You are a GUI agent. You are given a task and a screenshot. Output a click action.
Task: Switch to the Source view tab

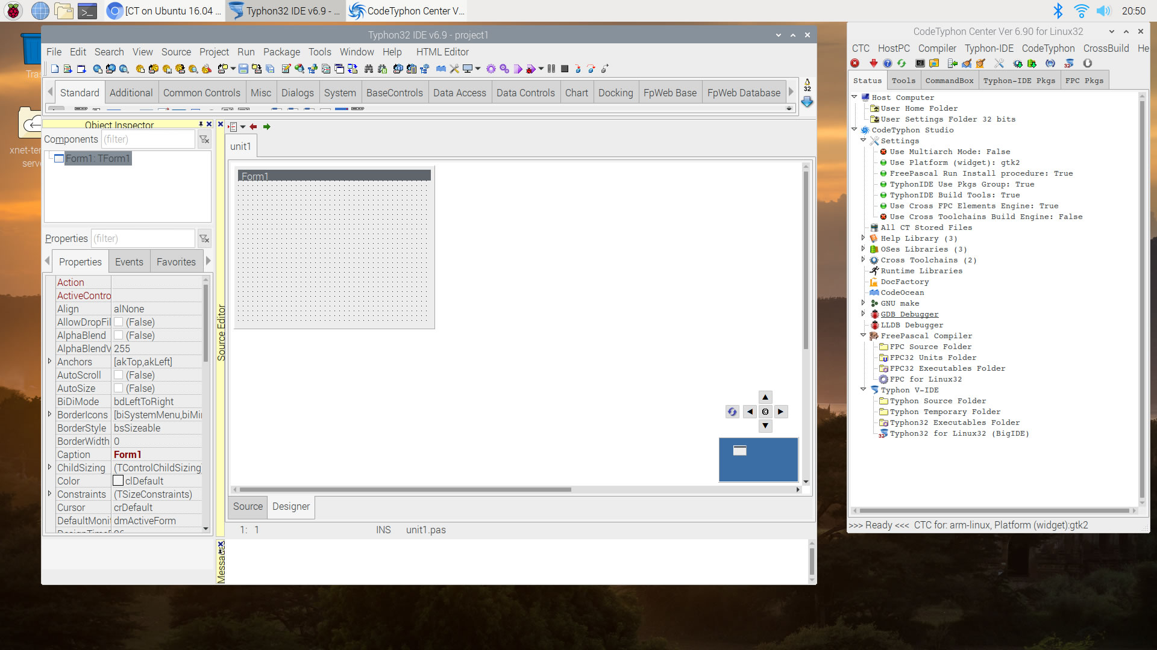coord(248,507)
